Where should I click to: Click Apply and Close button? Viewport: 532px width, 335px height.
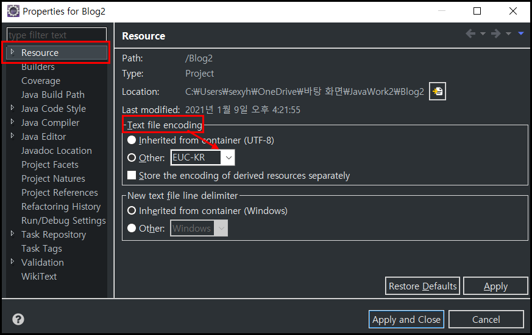406,319
